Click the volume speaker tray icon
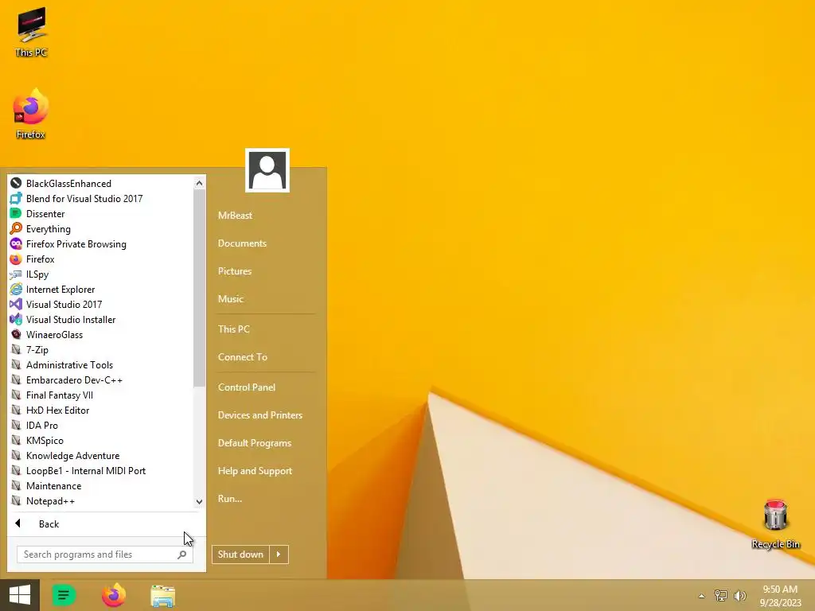The height and width of the screenshot is (611, 815). pyautogui.click(x=739, y=595)
